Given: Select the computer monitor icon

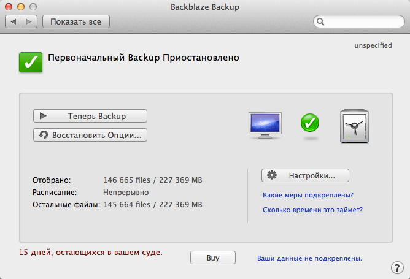Looking at the screenshot, I should click(265, 125).
